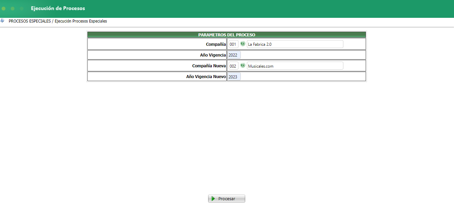Focus the La Fabrica 2.0 name field
Screen dimensions: 454x214
(295, 44)
